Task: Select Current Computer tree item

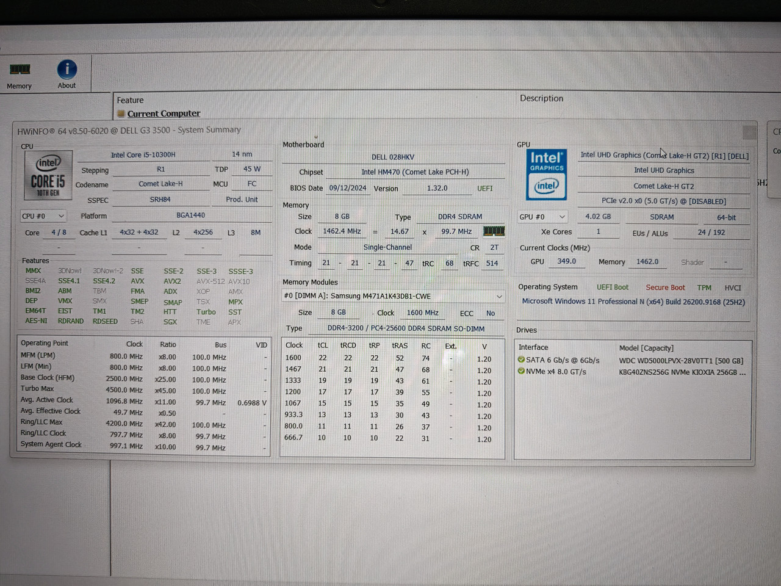Action: [x=164, y=114]
